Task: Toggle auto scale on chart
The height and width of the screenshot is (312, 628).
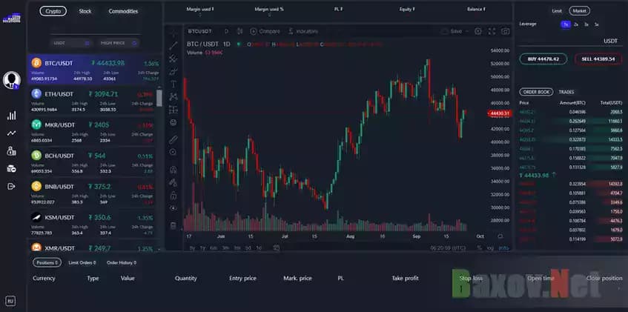Action: pyautogui.click(x=503, y=248)
